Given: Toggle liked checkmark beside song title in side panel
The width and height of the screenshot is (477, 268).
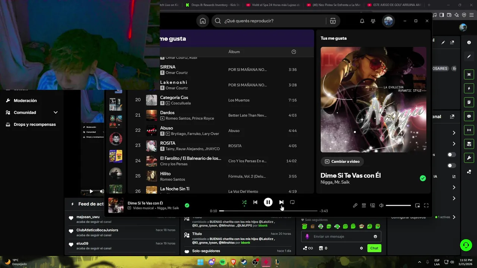Looking at the screenshot, I should click(x=423, y=178).
